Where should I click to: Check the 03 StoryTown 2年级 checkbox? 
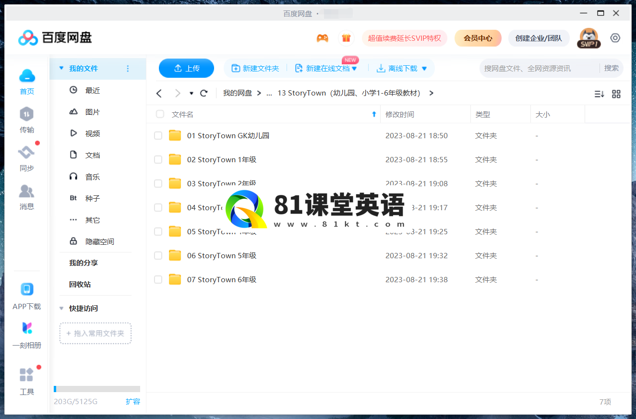pyautogui.click(x=158, y=183)
